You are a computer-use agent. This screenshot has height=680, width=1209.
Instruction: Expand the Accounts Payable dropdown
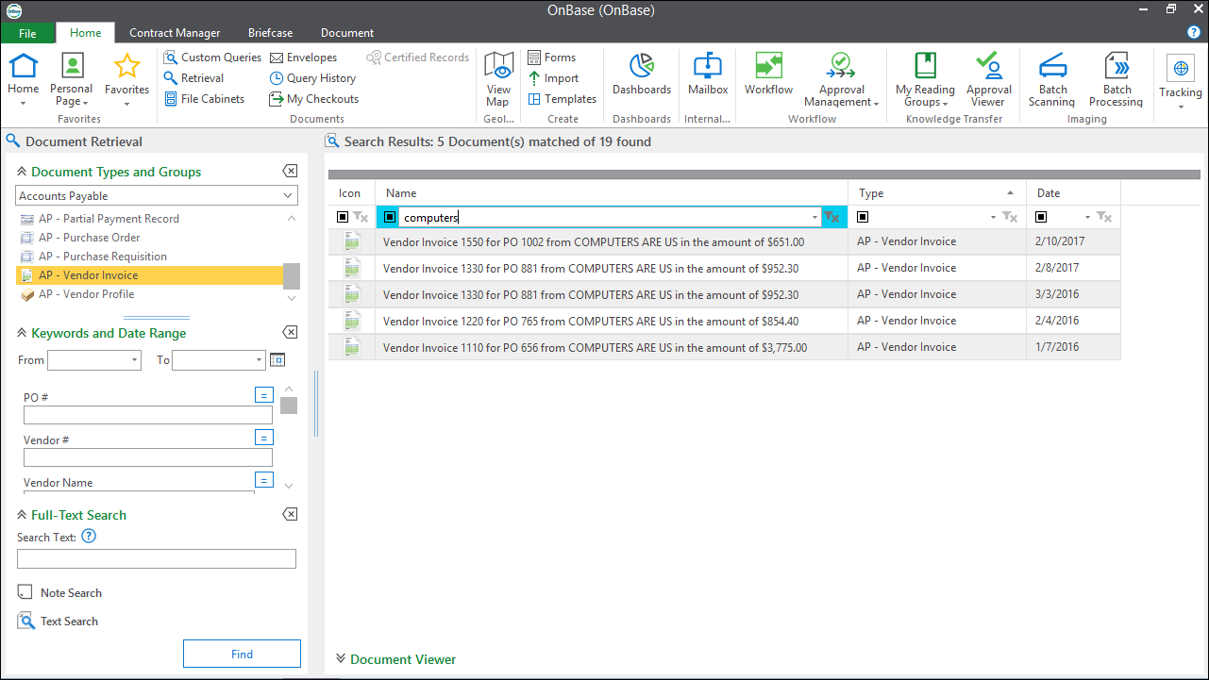coord(288,196)
